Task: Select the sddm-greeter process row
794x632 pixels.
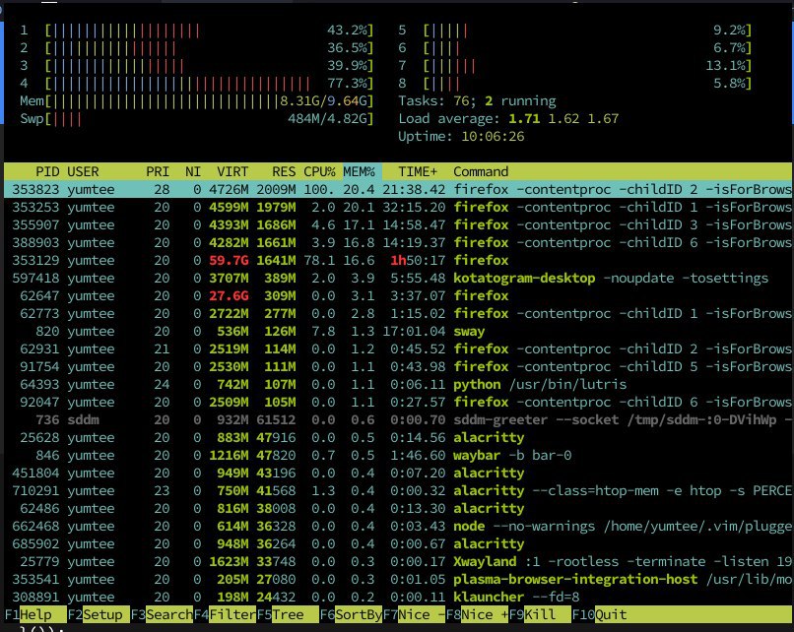Action: [399, 419]
